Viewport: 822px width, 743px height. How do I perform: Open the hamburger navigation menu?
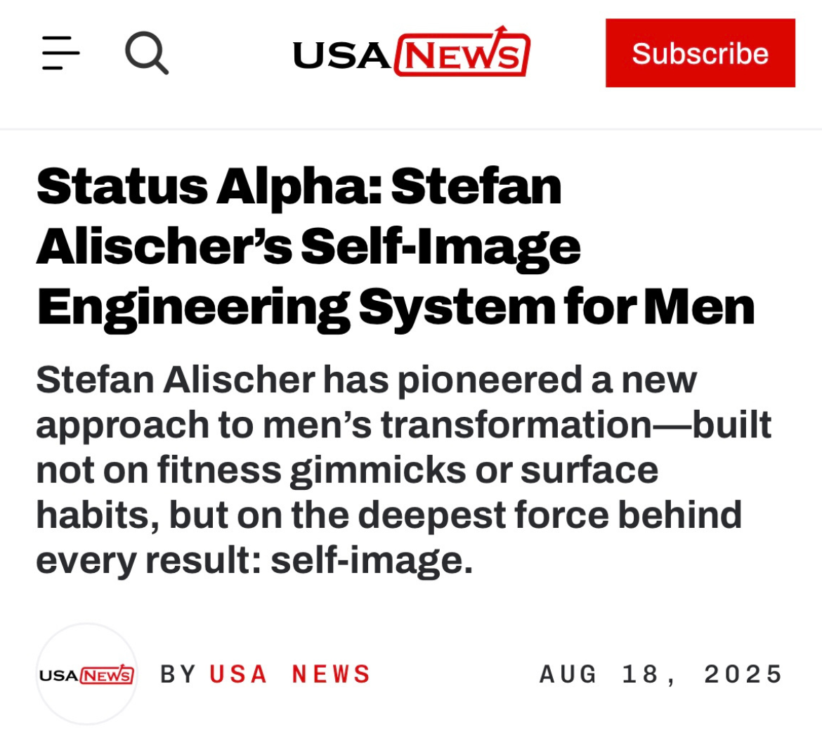pyautogui.click(x=60, y=53)
